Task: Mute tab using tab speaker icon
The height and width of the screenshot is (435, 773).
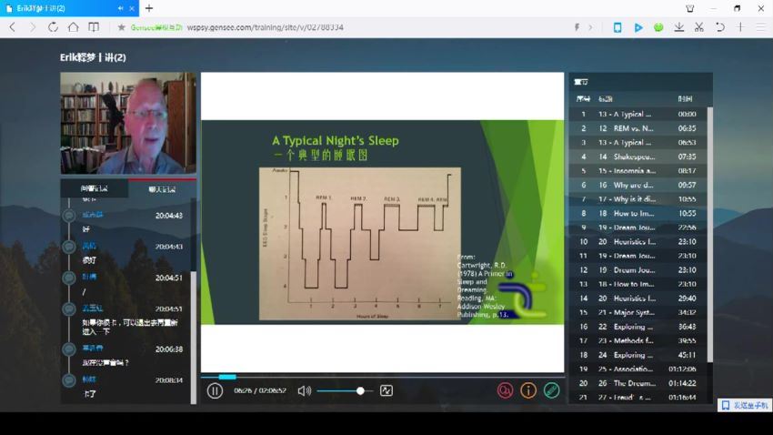Action: click(x=121, y=8)
